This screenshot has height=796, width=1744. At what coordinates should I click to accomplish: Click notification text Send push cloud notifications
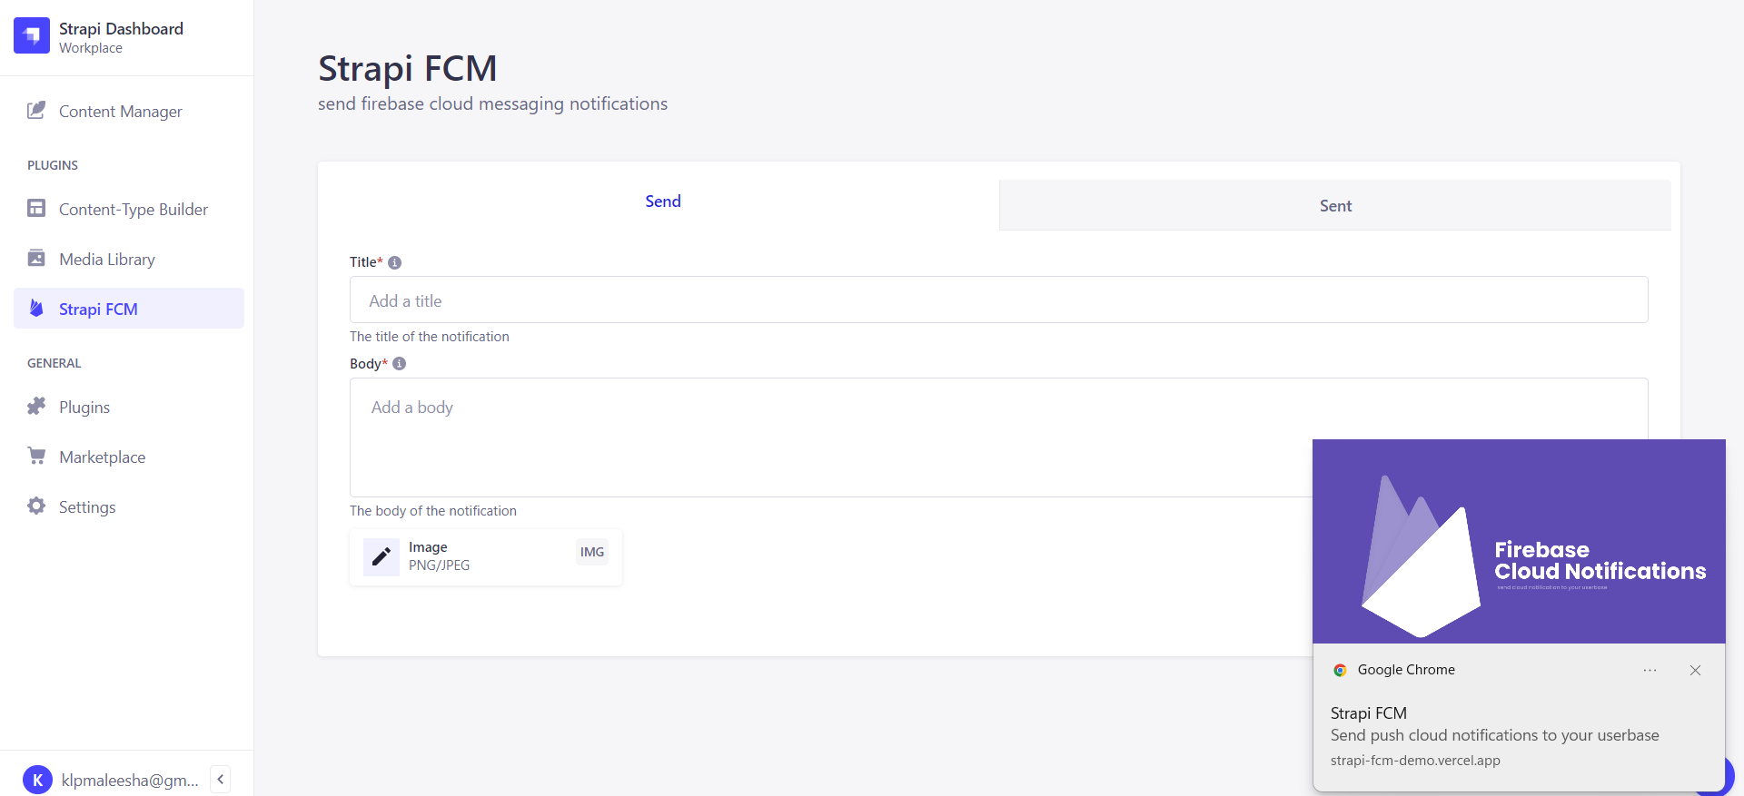(x=1495, y=735)
